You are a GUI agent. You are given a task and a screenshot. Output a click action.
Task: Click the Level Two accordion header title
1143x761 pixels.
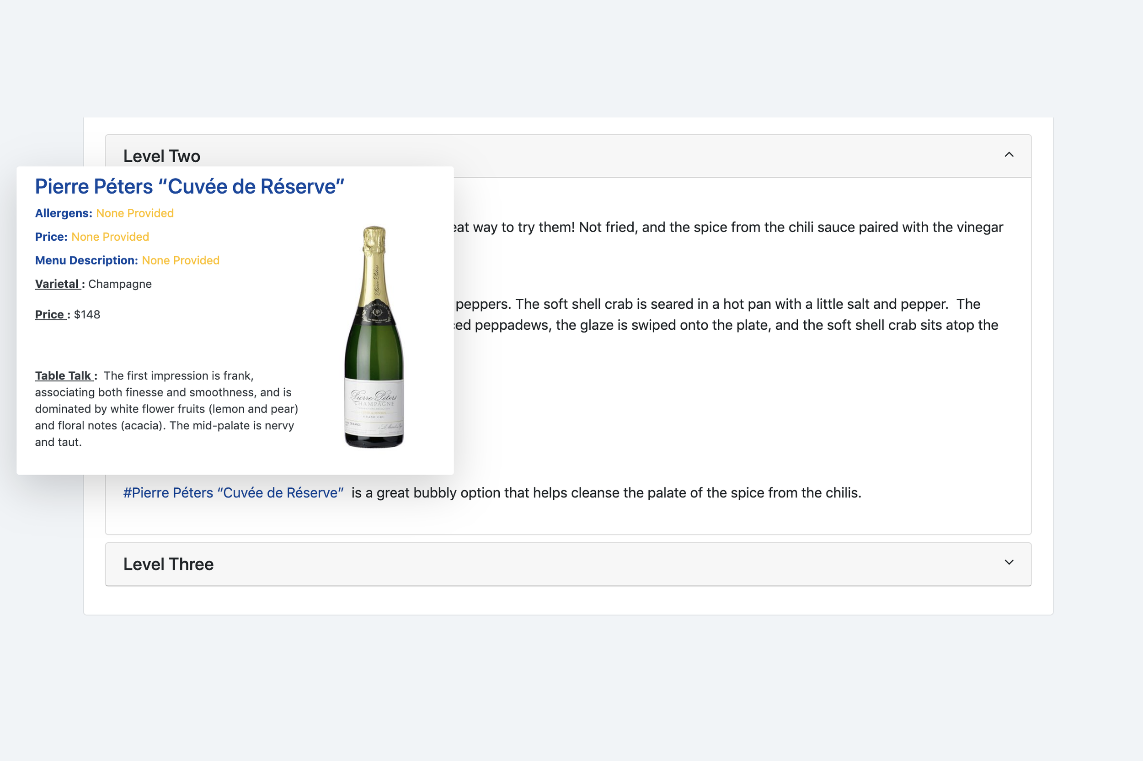[x=162, y=156]
